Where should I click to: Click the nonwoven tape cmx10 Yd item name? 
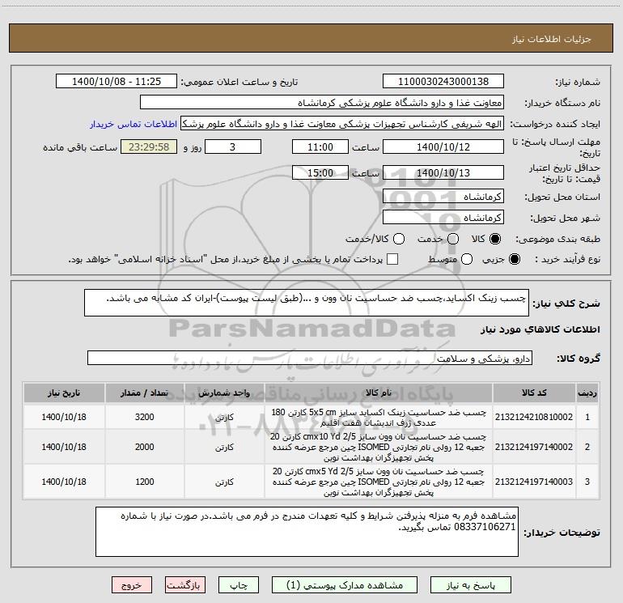point(379,447)
